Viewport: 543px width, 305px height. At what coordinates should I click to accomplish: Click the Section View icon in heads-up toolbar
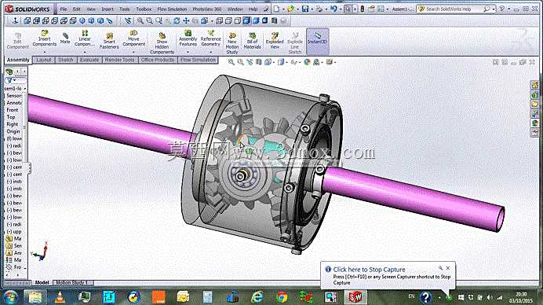tap(259, 62)
